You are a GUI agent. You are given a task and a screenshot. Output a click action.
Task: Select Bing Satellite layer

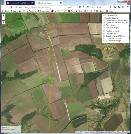coord(109,25)
